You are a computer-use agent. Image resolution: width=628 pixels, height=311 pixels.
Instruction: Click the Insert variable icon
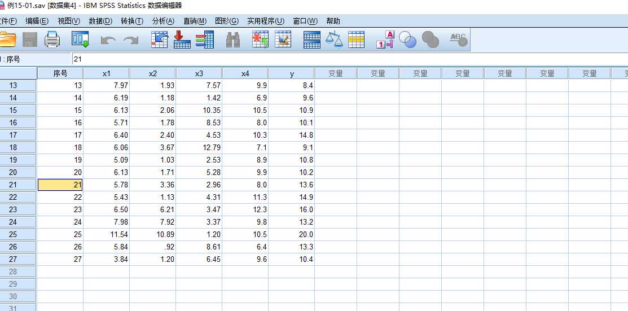[283, 40]
